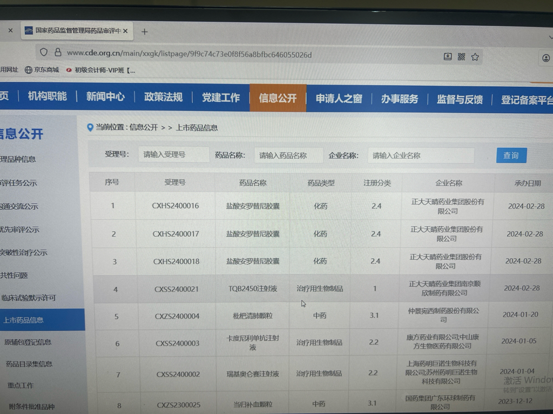Open a new browser tab

point(144,32)
